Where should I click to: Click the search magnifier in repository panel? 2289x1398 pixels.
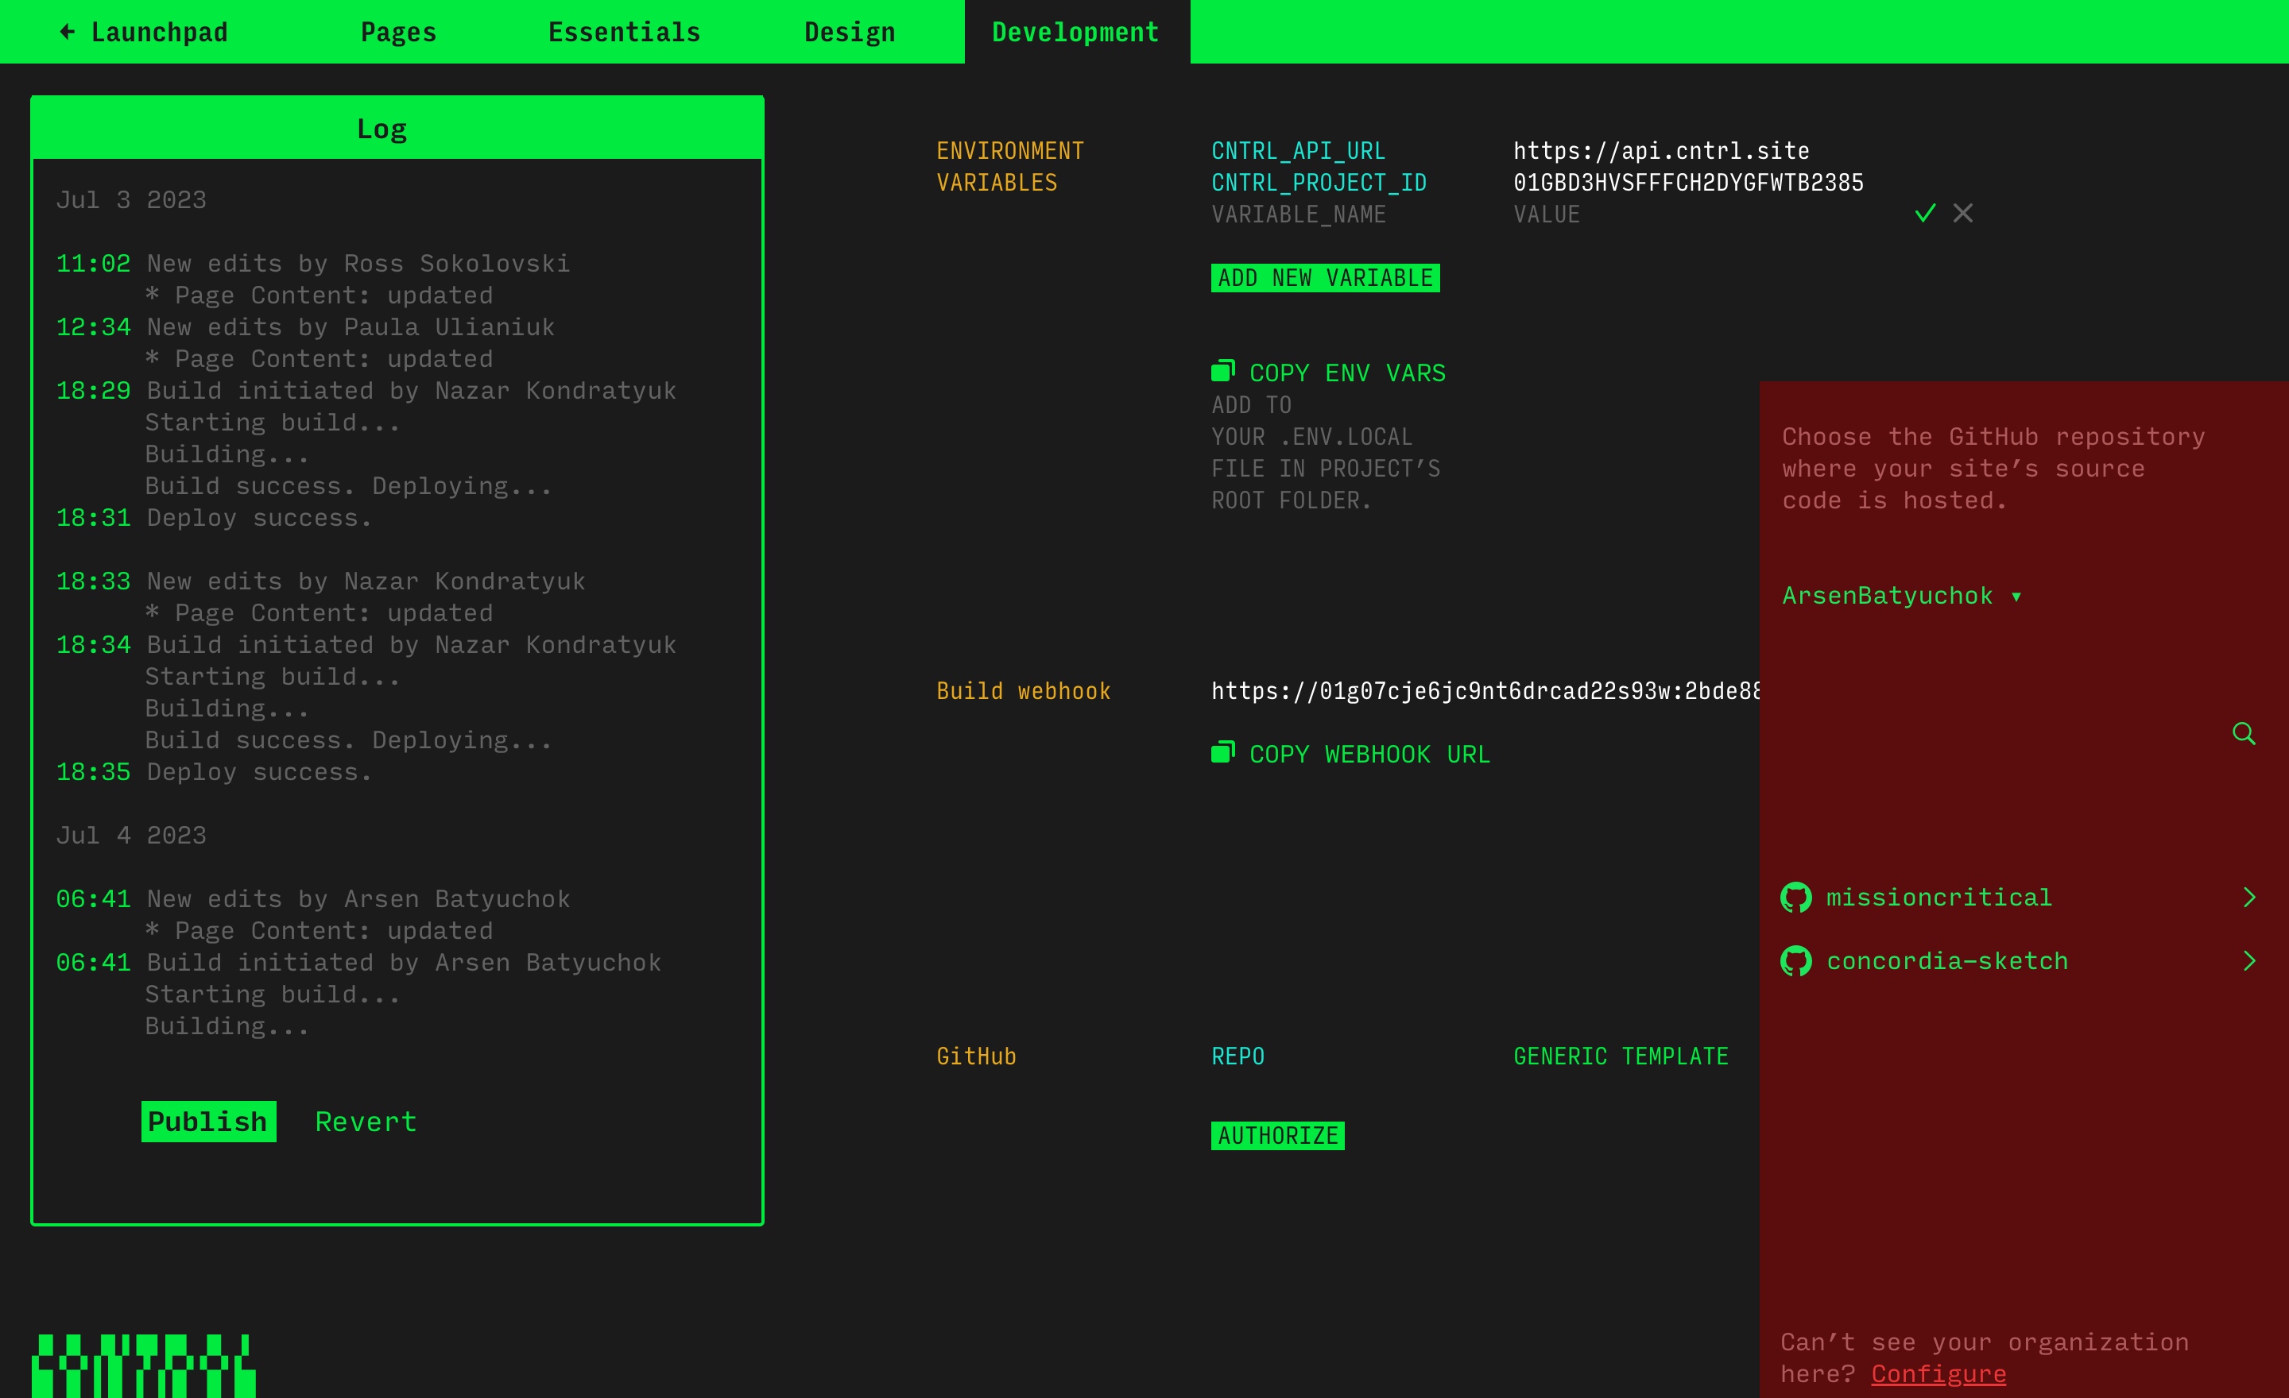coord(2244,734)
